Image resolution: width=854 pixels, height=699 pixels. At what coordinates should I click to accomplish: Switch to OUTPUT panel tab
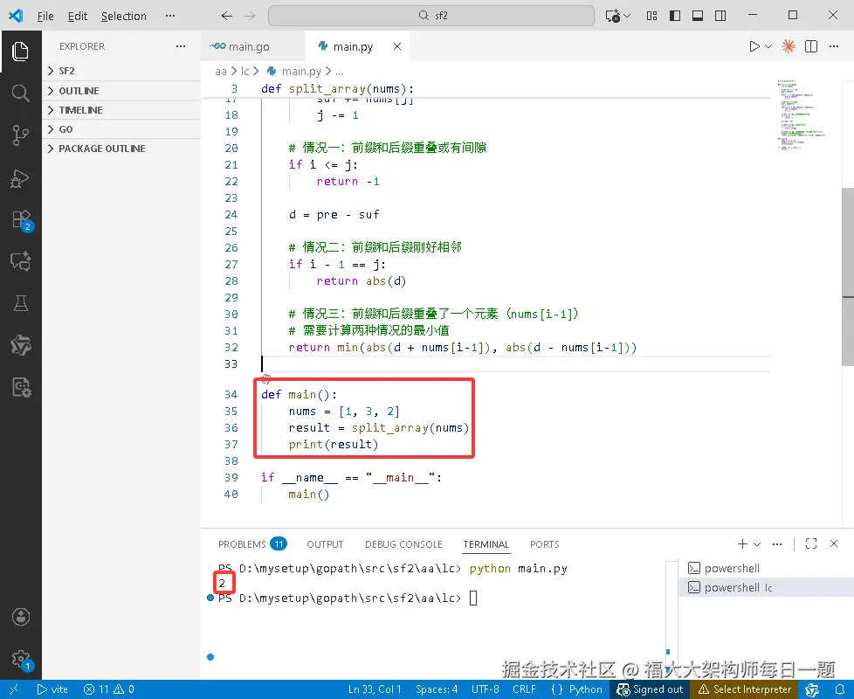(x=325, y=544)
